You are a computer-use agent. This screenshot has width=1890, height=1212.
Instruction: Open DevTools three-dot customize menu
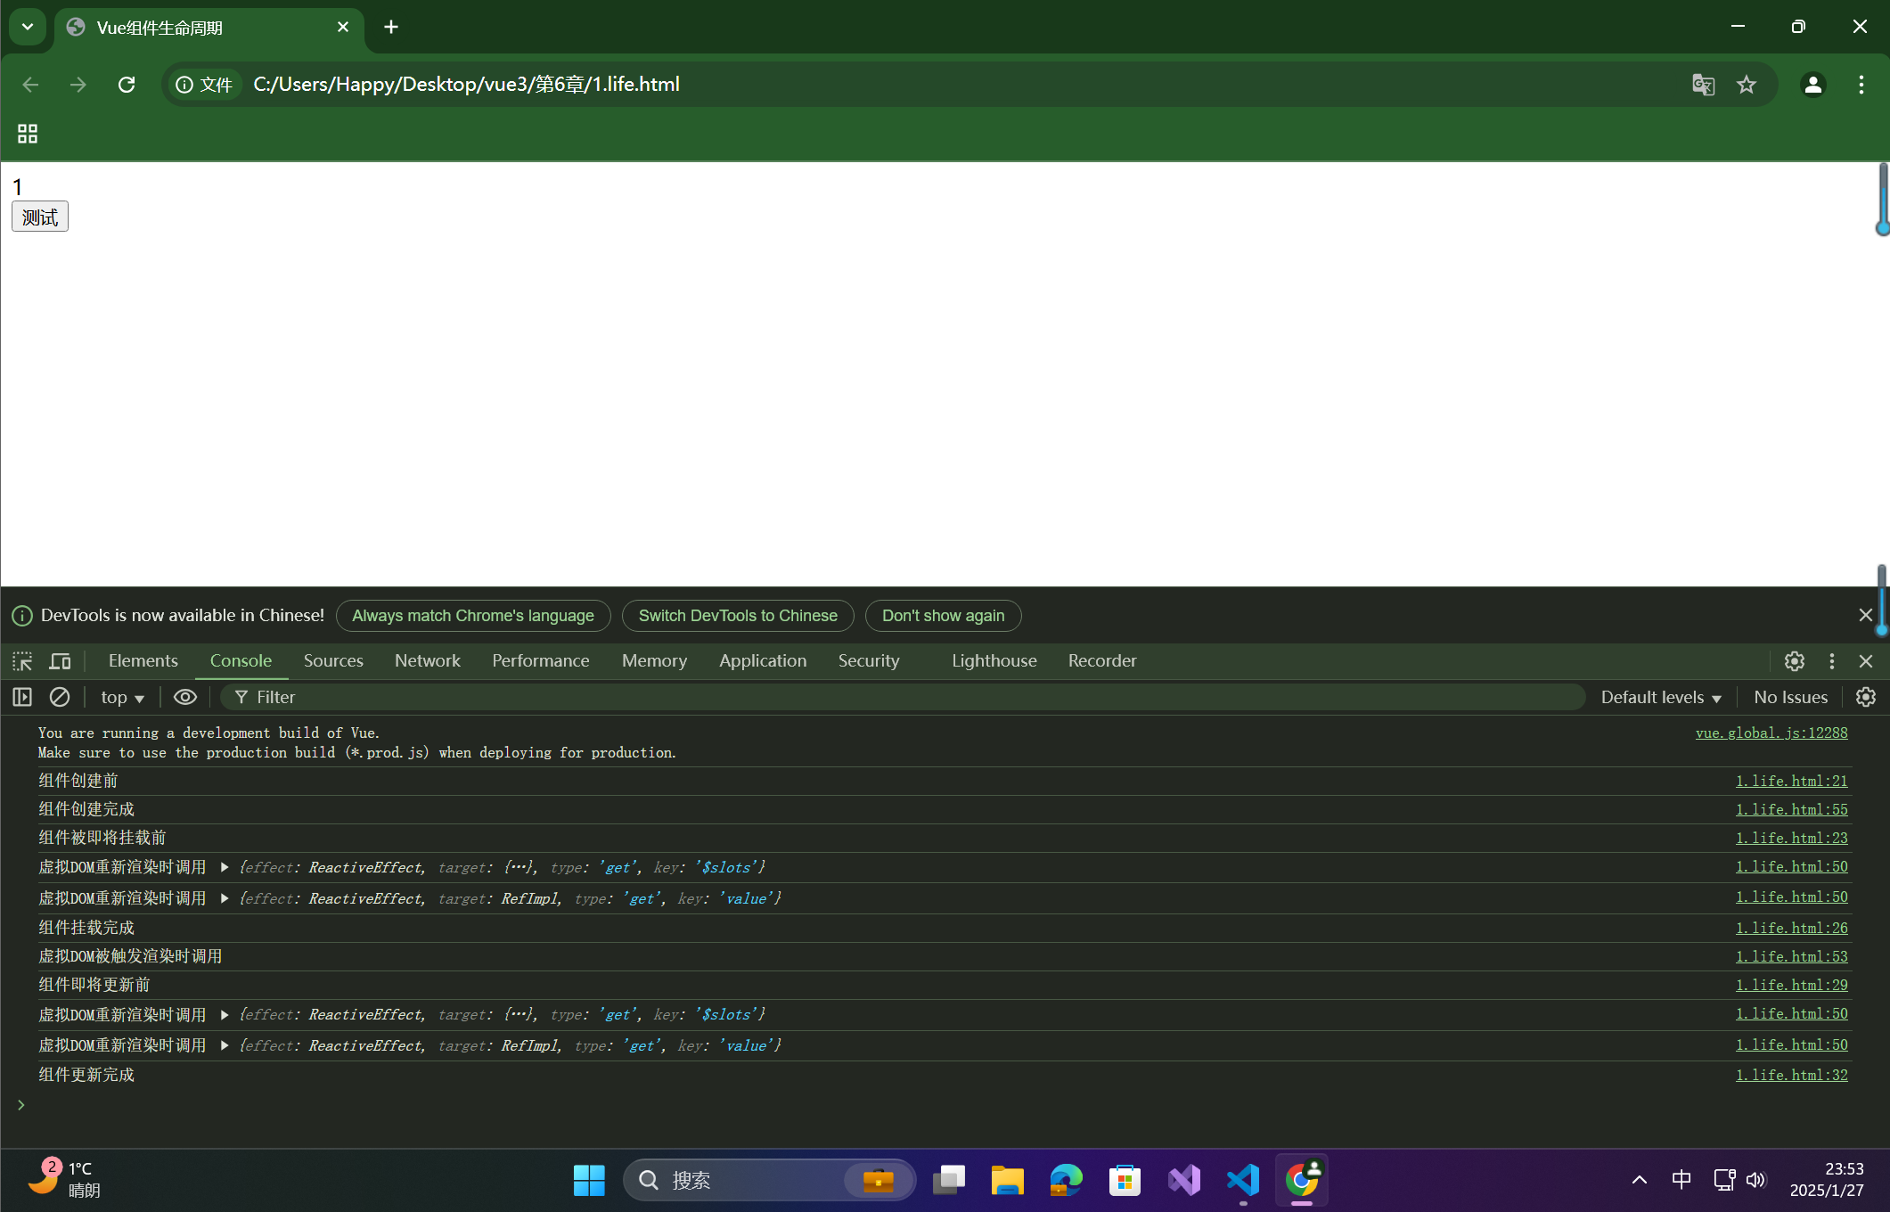point(1831,661)
